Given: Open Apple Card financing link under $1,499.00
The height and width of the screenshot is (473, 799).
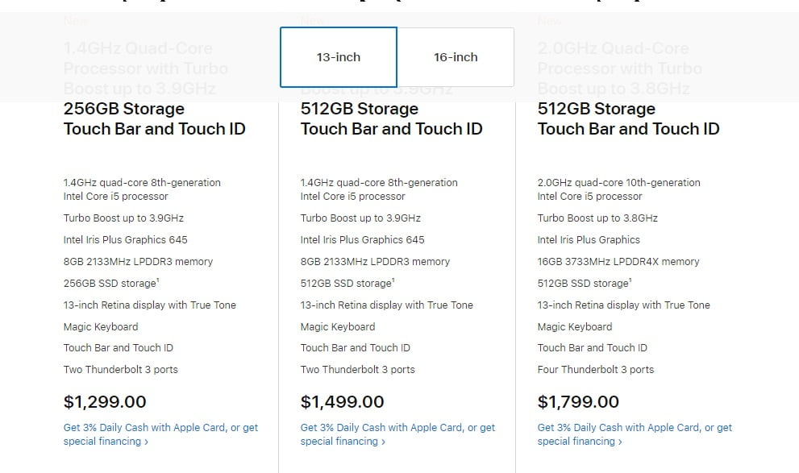Looking at the screenshot, I should pyautogui.click(x=397, y=428).
